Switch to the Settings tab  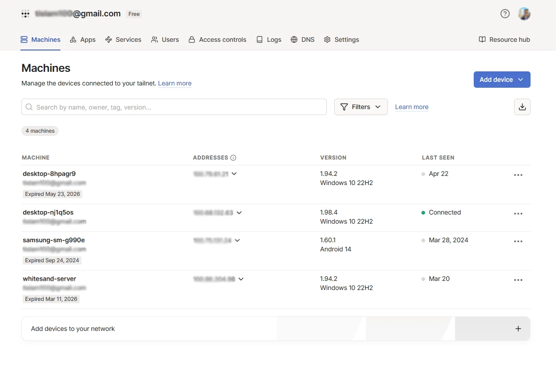click(x=341, y=40)
